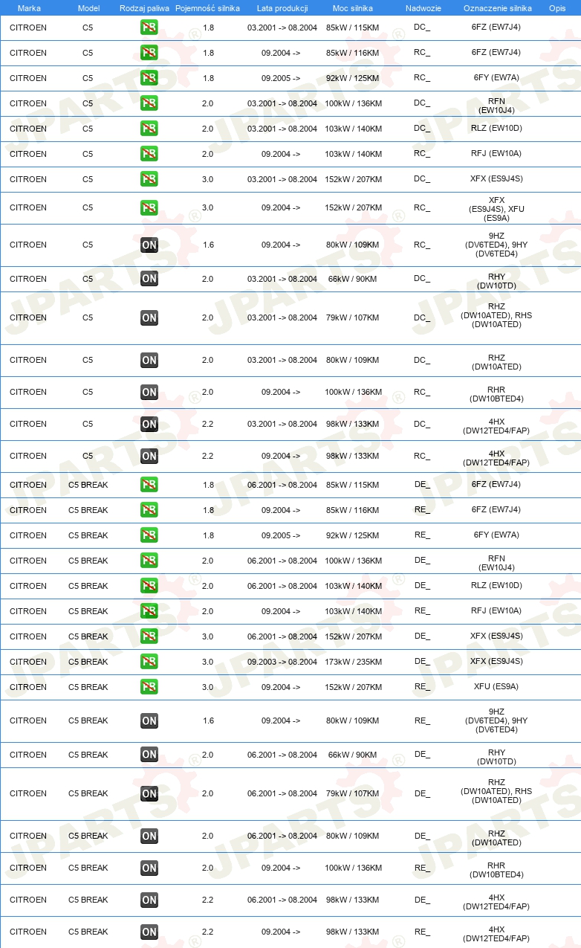Image resolution: width=581 pixels, height=948 pixels.
Task: Click the 'RLZ (EW10D)' cell in the C5 BREAK row
Action: click(496, 586)
